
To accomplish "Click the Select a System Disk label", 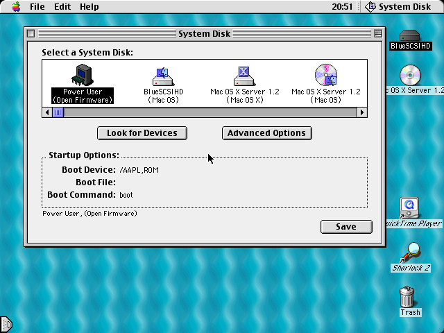I will point(87,53).
